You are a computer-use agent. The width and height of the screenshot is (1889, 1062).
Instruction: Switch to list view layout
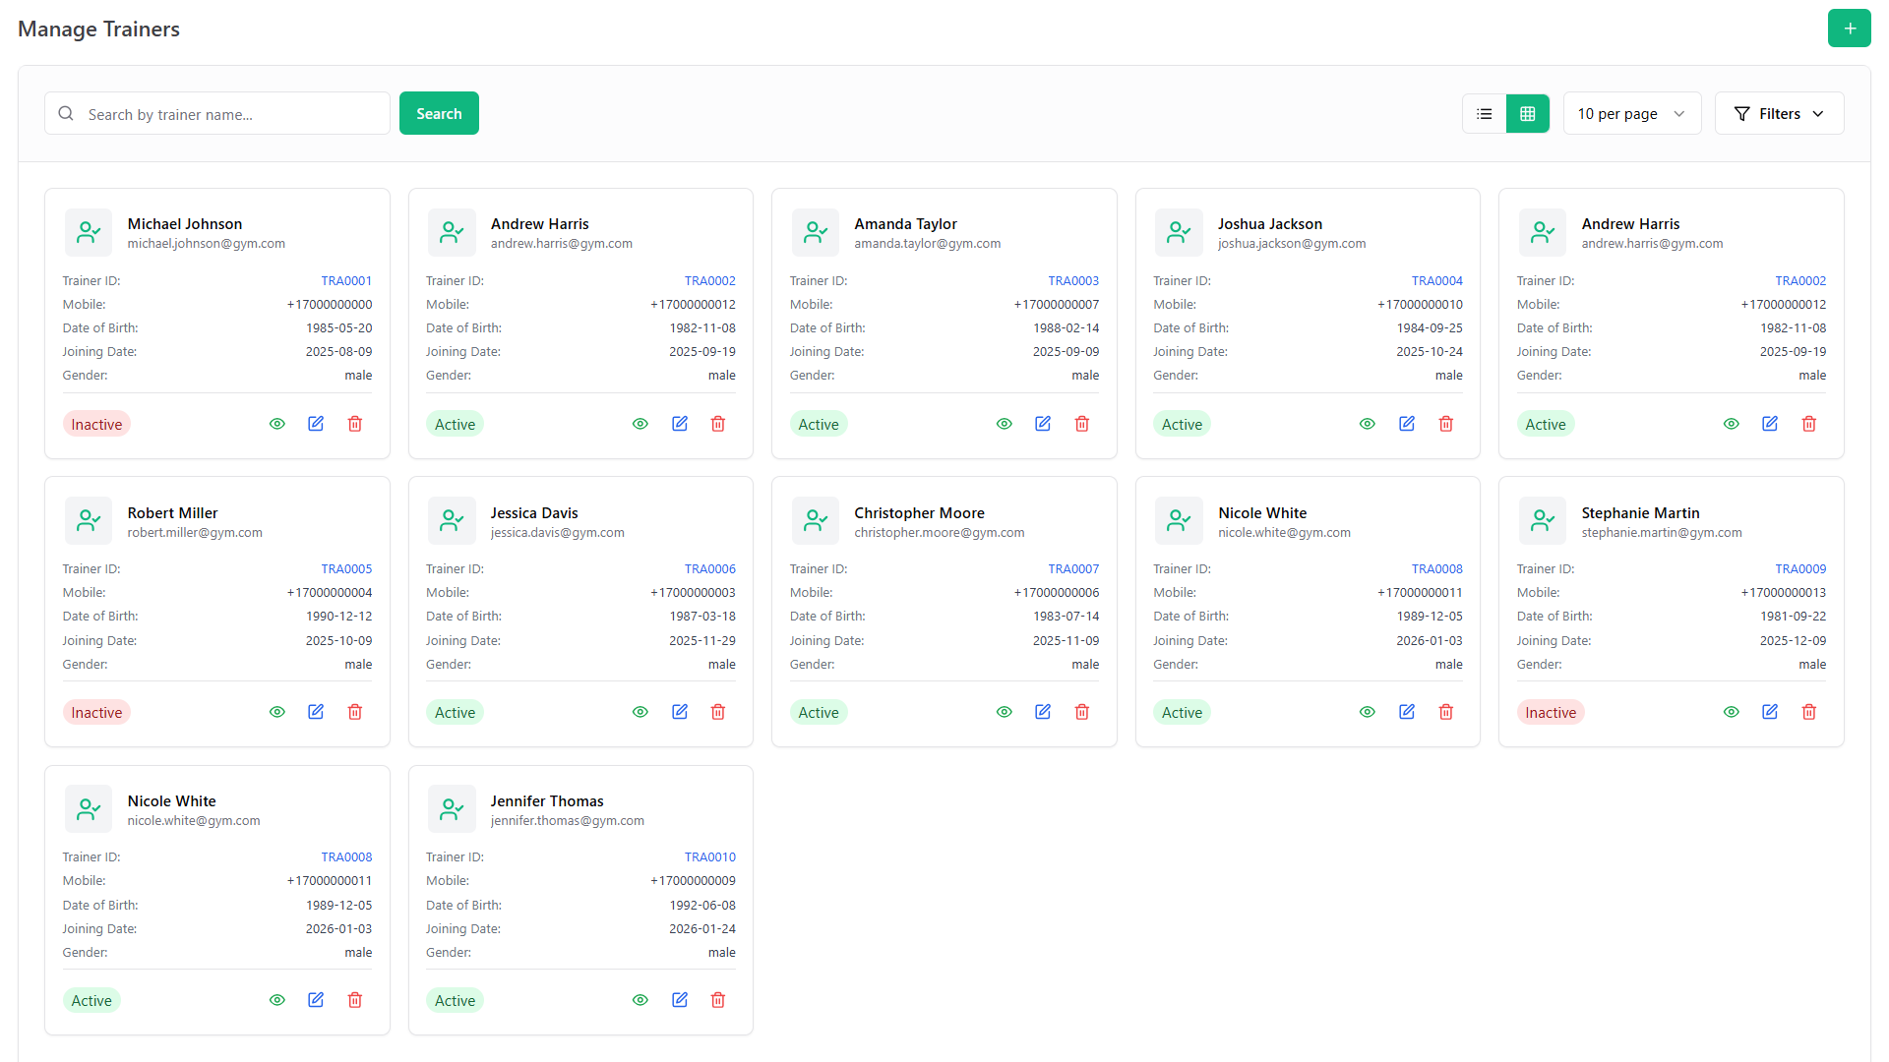click(x=1484, y=114)
